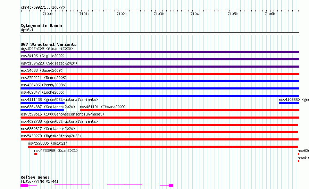
Task: Click the 7100k ruler tick label
Action: tap(48, 14)
